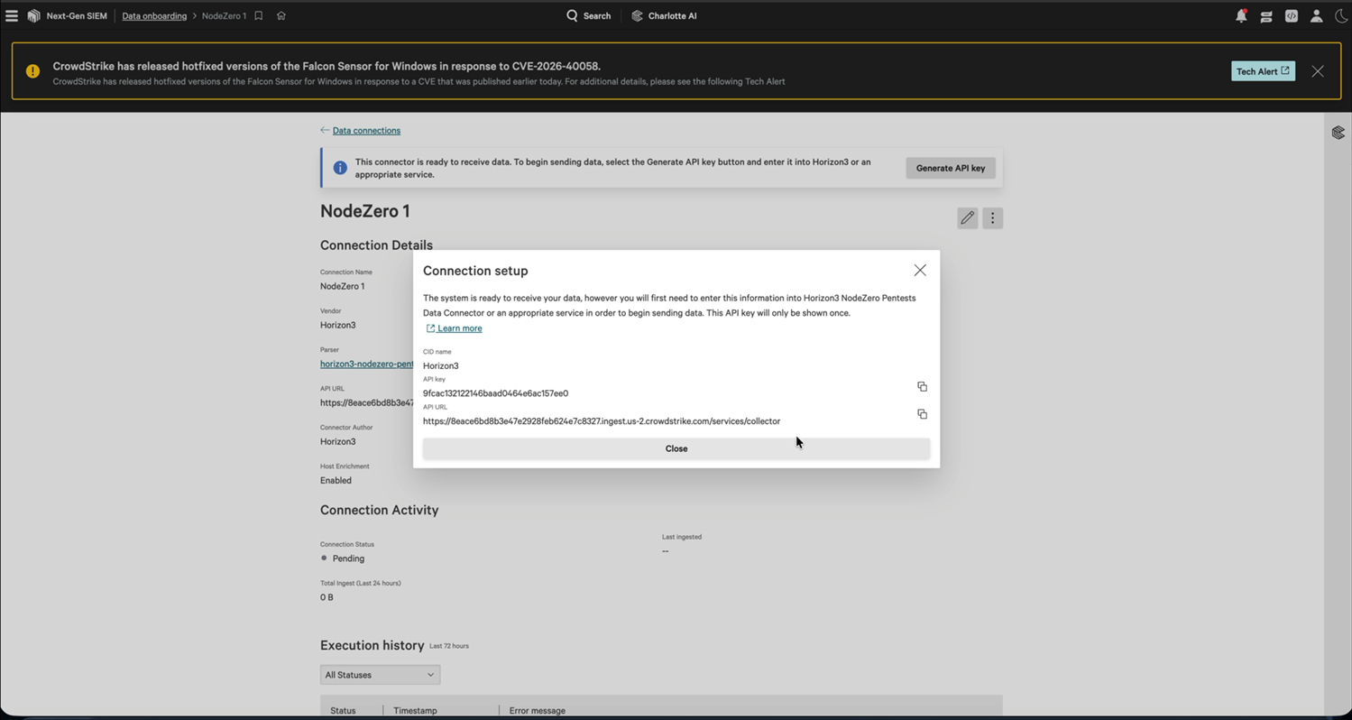Click the Status column header
The height and width of the screenshot is (720, 1352).
(343, 710)
